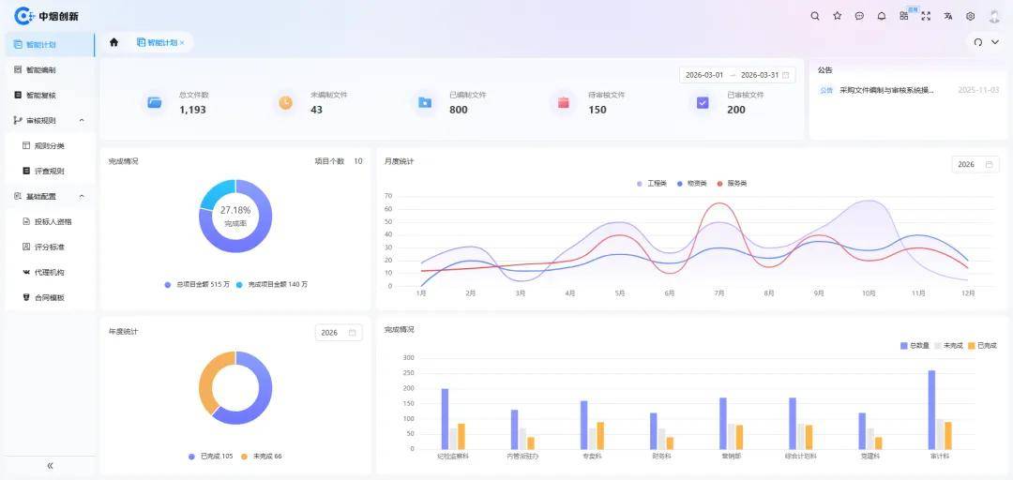Click the home icon tab
1013x480 pixels.
coord(114,42)
